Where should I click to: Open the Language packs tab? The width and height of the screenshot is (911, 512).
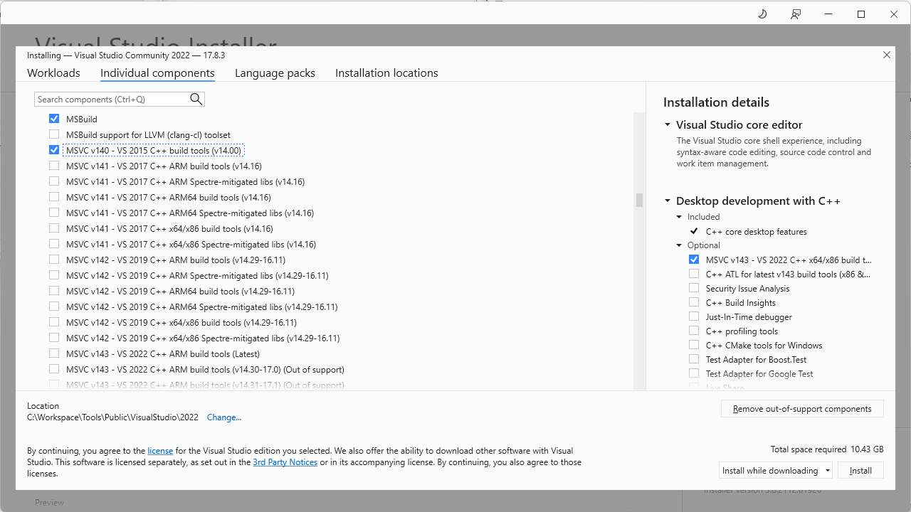point(275,73)
